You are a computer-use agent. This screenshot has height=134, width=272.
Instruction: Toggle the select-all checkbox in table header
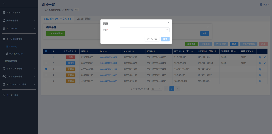[46, 51]
